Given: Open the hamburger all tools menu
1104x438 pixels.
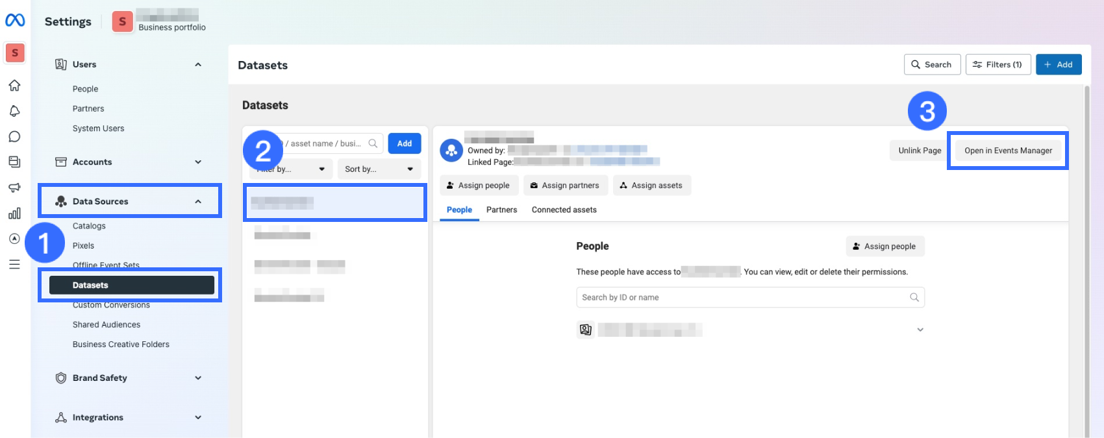Looking at the screenshot, I should pyautogui.click(x=14, y=264).
